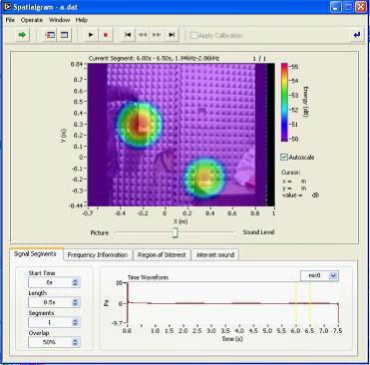Enable the Apply Calibration checkbox

click(193, 35)
